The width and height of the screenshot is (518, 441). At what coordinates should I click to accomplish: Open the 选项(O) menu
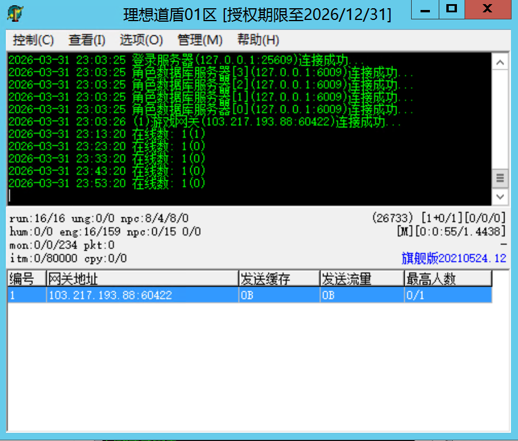point(141,40)
